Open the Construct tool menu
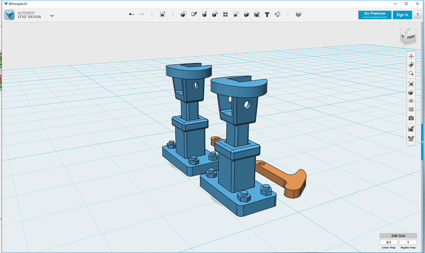 click(205, 15)
